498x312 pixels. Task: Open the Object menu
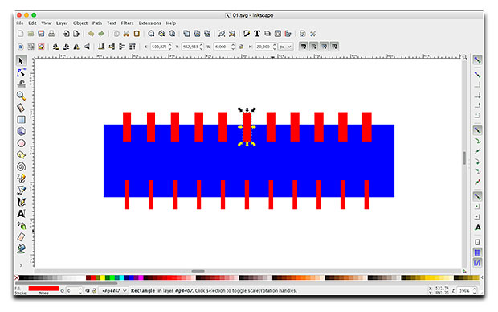point(80,23)
